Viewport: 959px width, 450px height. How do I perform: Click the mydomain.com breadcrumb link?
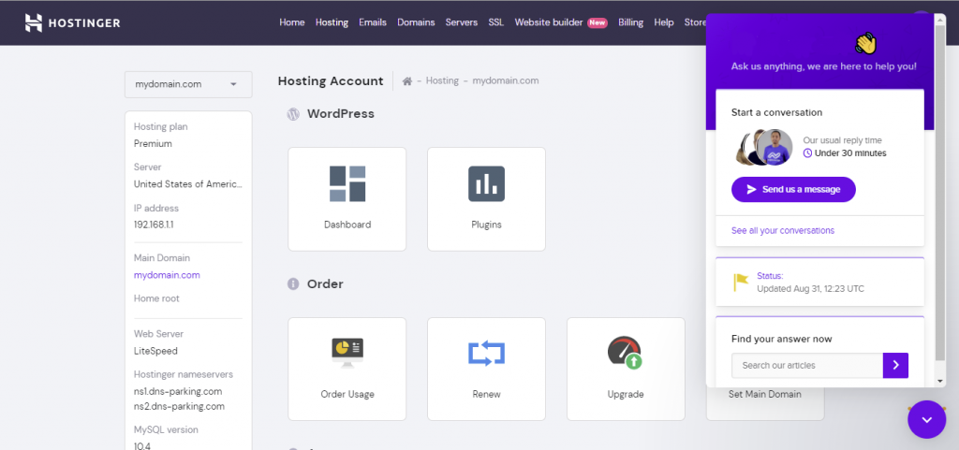coord(505,80)
